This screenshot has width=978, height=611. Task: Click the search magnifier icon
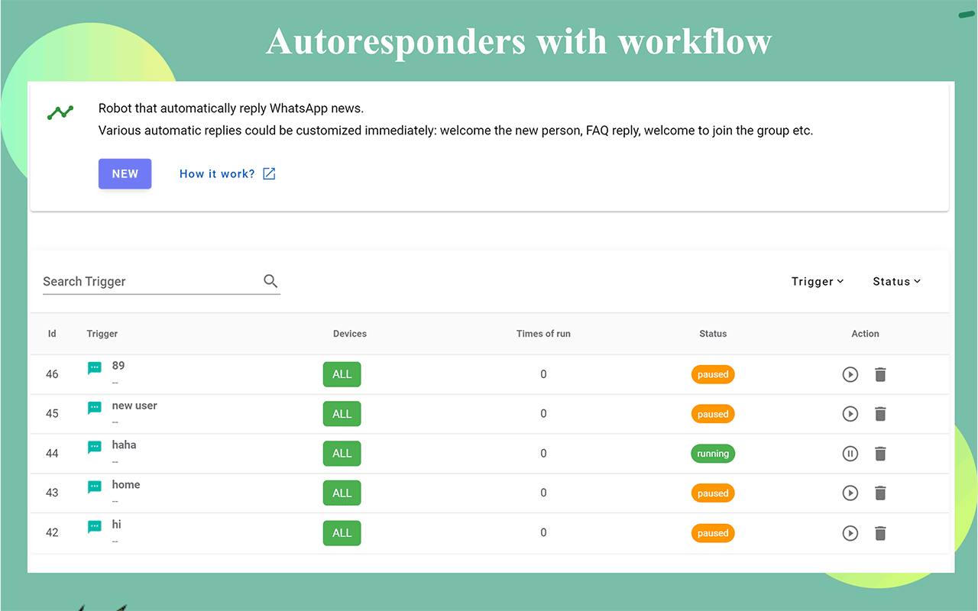[270, 281]
